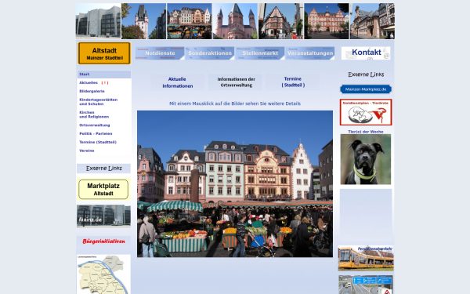This screenshot has width=470, height=294.
Task: Click the cathedral header photo
Action: (x=235, y=21)
